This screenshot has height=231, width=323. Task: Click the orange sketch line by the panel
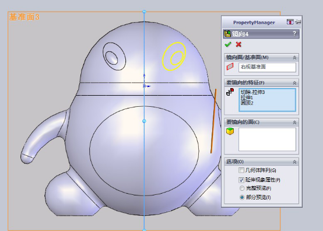[x=213, y=121]
